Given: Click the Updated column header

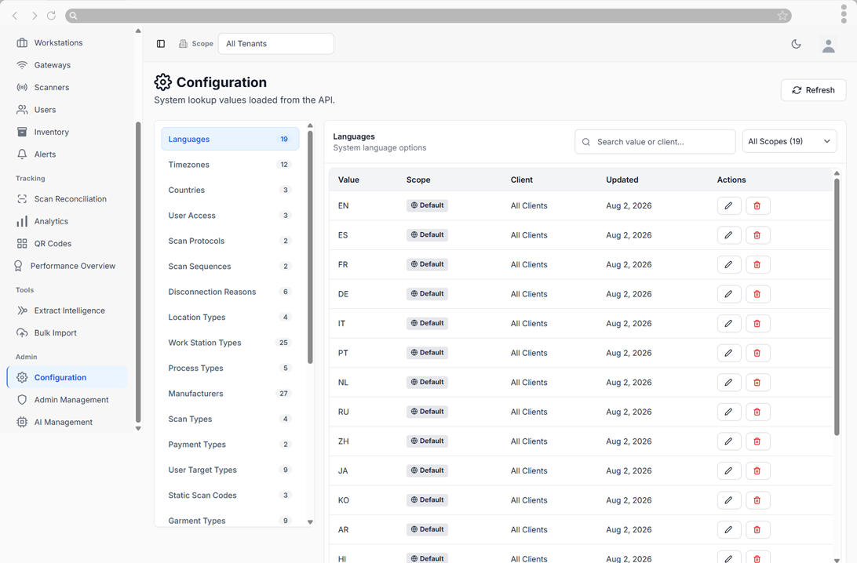Looking at the screenshot, I should [622, 180].
